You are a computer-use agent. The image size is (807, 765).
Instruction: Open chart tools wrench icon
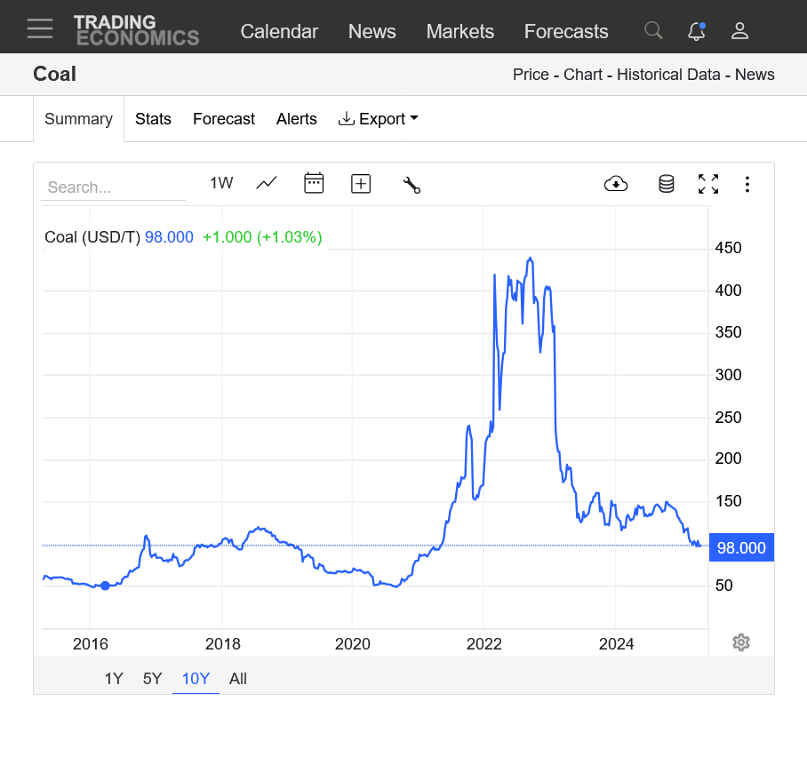click(x=411, y=185)
